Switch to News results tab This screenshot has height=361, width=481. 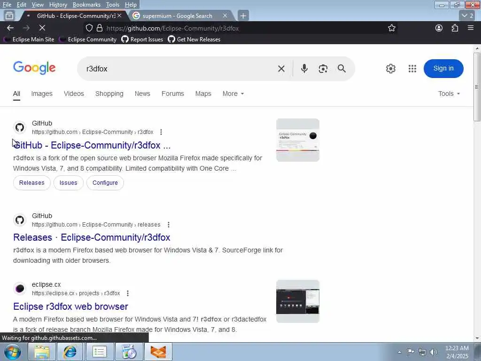pyautogui.click(x=142, y=94)
